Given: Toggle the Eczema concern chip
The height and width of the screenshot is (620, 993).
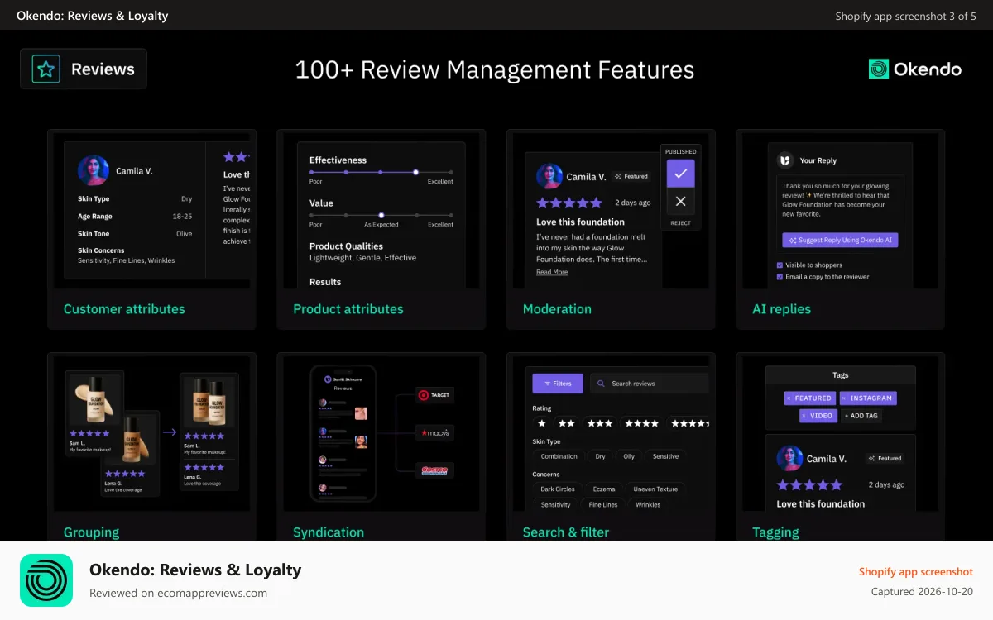Looking at the screenshot, I should coord(604,489).
